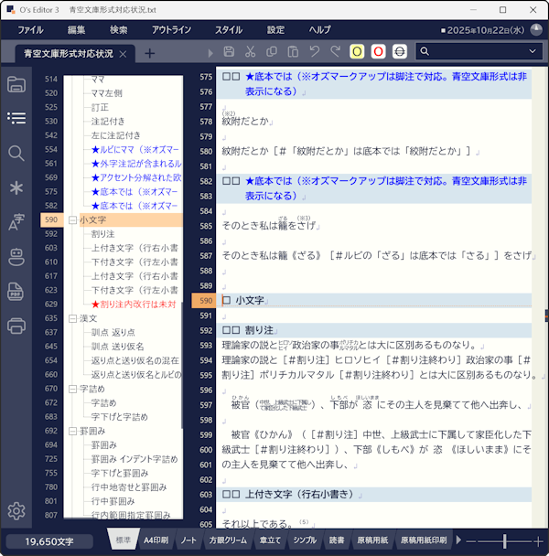Screen dimensions: 549x556
Task: Add a new tab with the plus button
Action: click(x=149, y=53)
